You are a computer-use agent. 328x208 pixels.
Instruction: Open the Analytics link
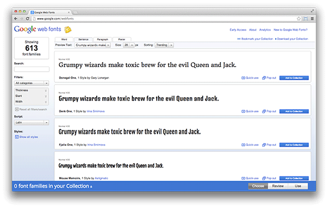(x=265, y=30)
